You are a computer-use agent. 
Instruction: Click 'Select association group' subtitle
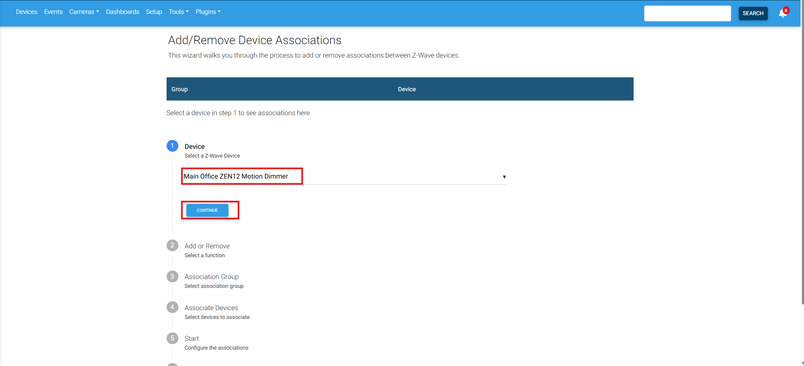click(214, 286)
